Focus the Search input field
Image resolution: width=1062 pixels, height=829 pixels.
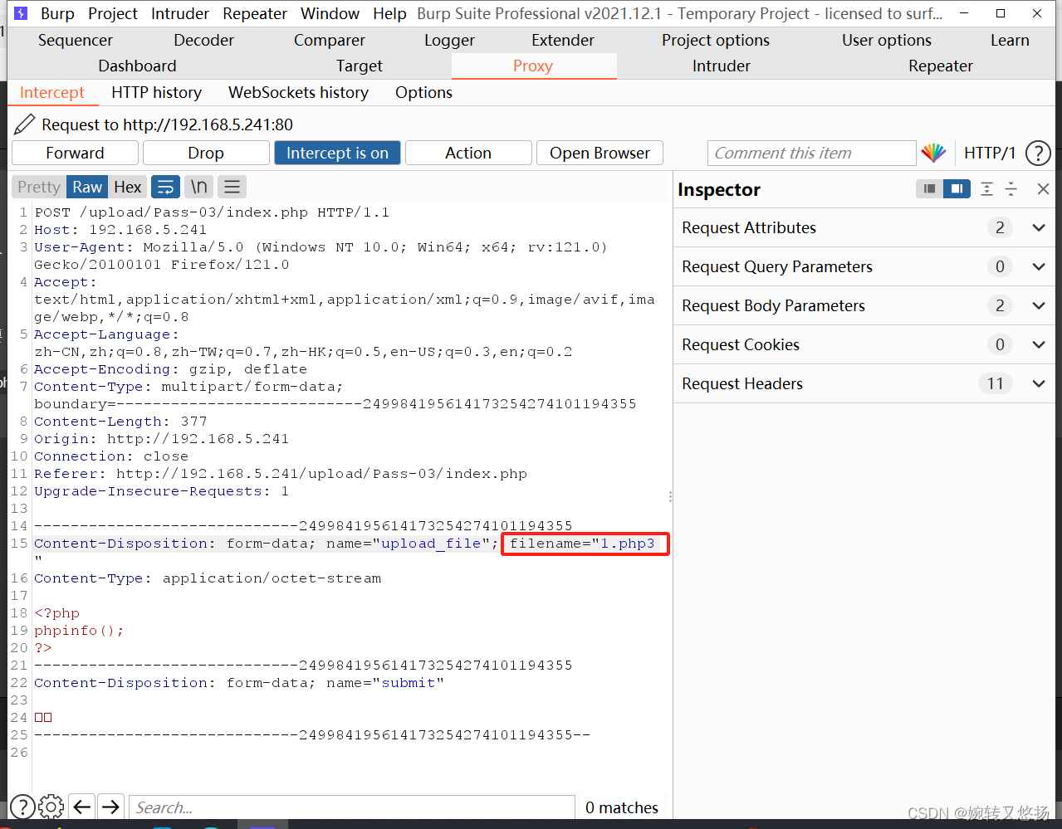coord(351,807)
